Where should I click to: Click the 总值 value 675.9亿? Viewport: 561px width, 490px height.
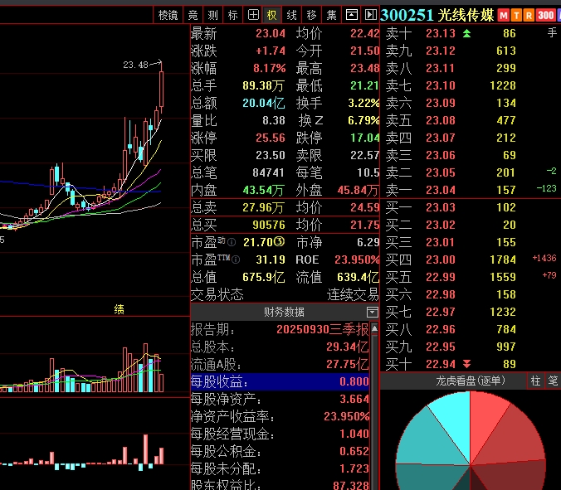pyautogui.click(x=264, y=278)
